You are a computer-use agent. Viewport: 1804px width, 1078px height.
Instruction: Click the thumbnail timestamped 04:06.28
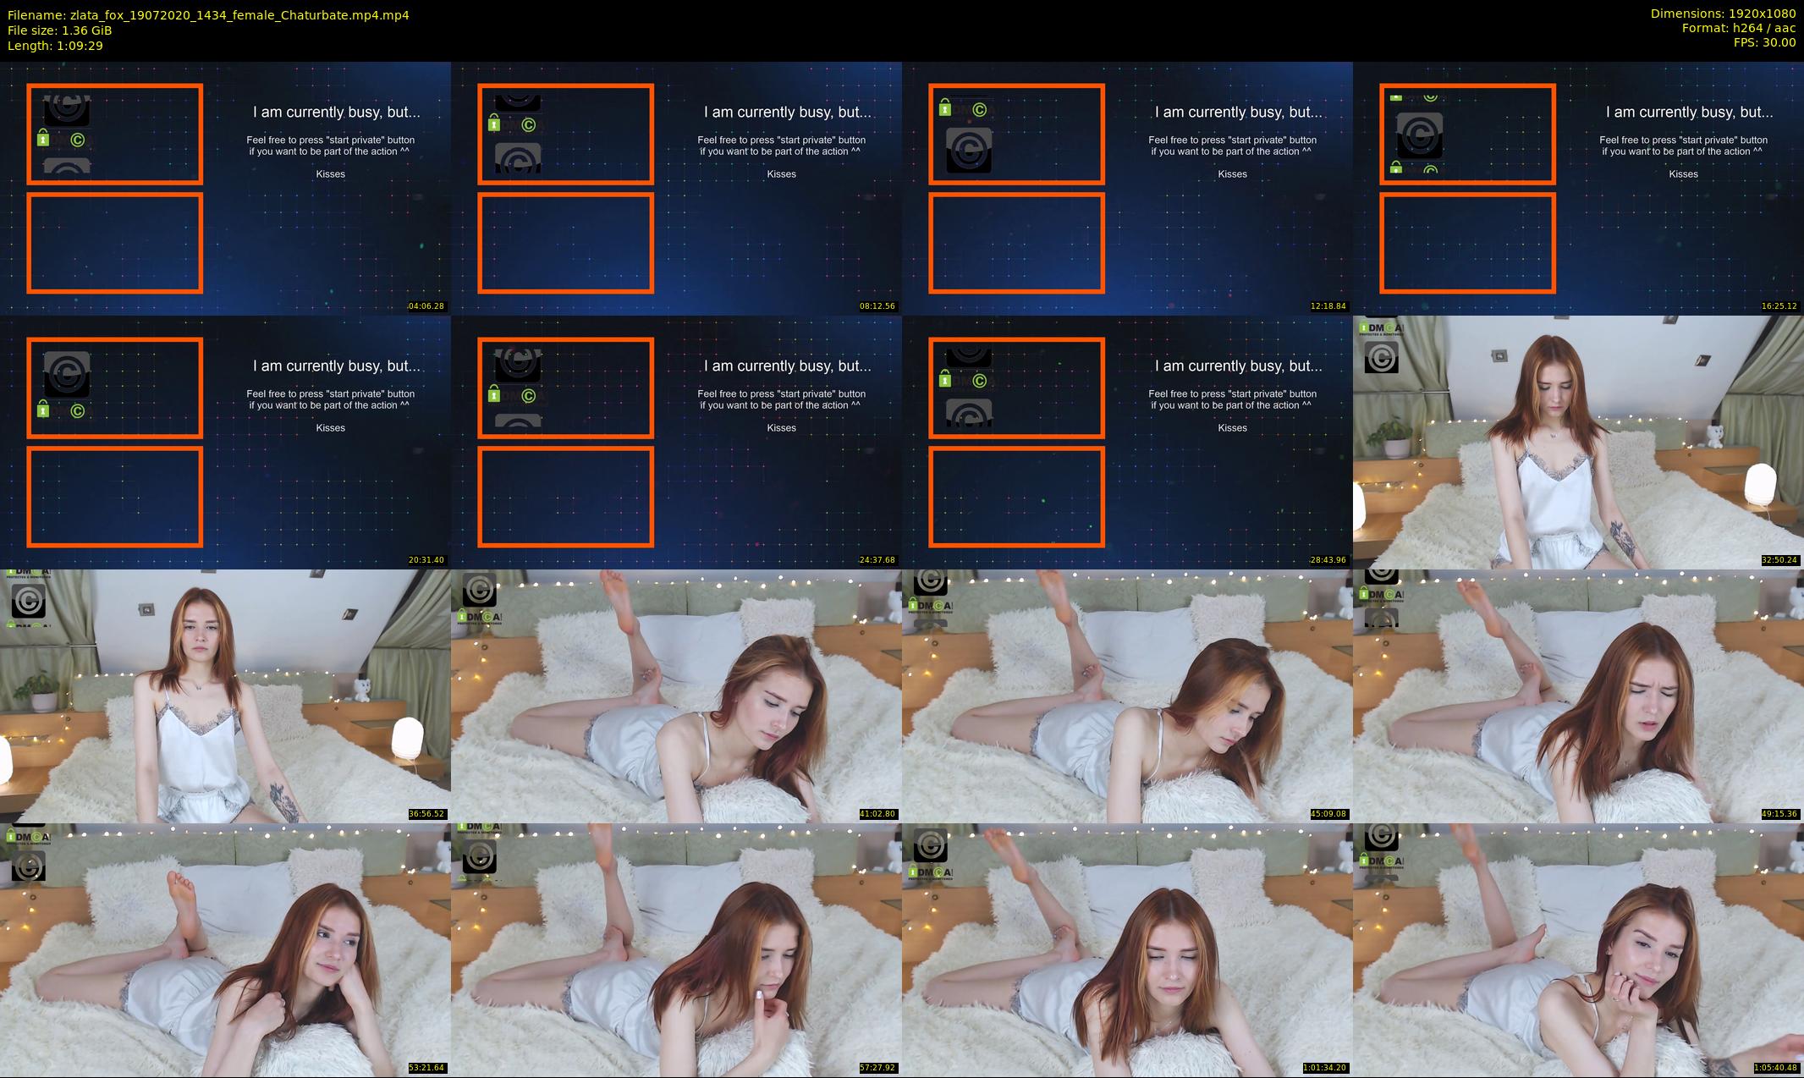coord(225,188)
